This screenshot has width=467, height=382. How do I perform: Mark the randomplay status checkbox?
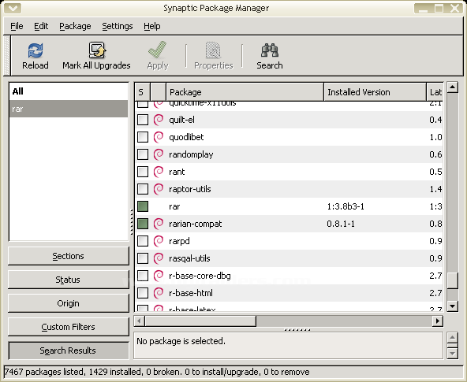[x=143, y=154]
